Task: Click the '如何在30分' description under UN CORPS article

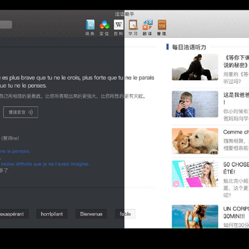Action: [236, 225]
